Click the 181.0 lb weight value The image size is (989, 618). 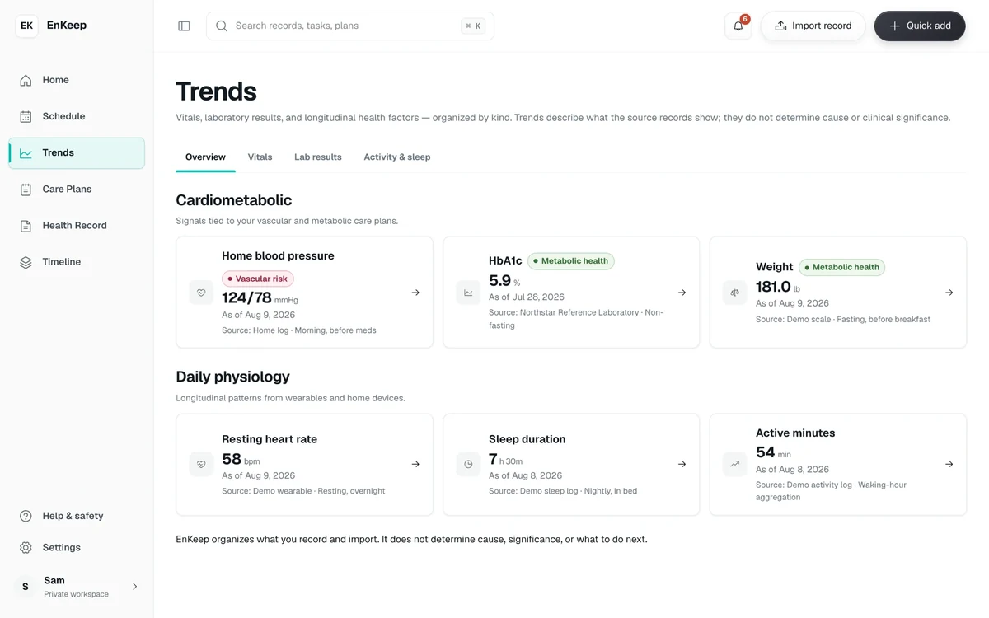click(778, 287)
